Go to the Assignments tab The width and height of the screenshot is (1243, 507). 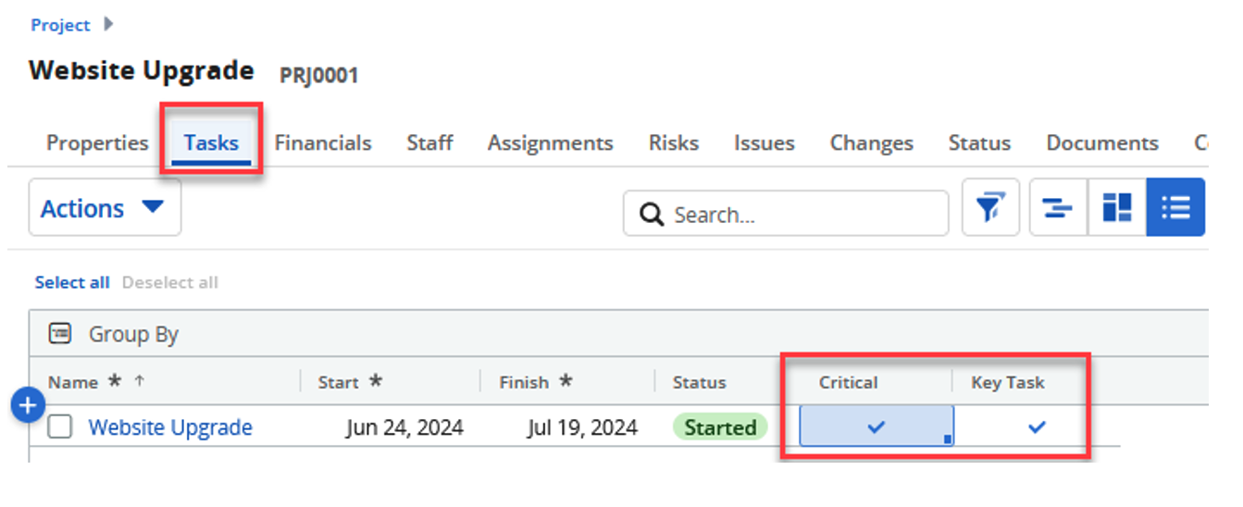[x=551, y=143]
